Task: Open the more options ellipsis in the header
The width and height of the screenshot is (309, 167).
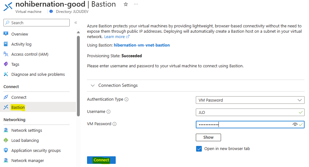Action: (136, 4)
